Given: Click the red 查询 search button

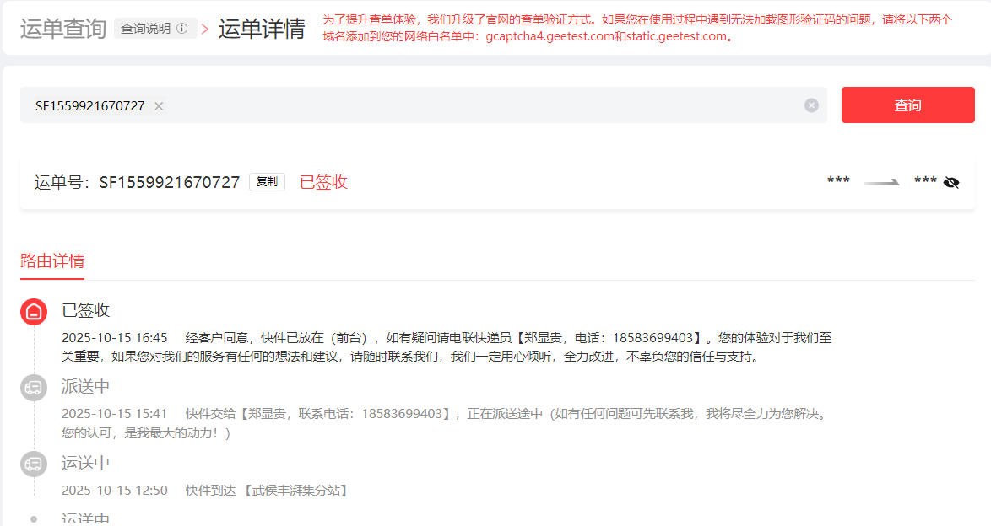Looking at the screenshot, I should [x=907, y=105].
